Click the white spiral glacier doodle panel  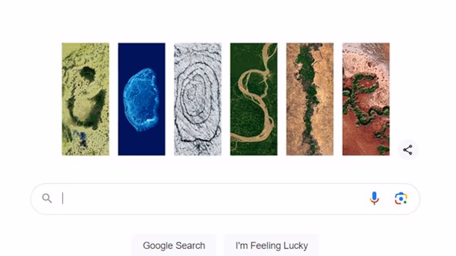tap(198, 99)
